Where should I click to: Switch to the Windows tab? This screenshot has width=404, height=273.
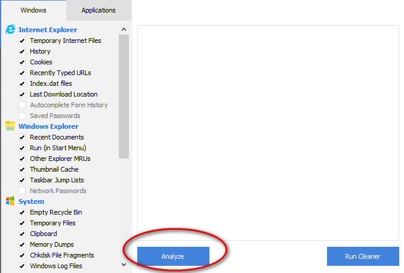[x=33, y=10]
